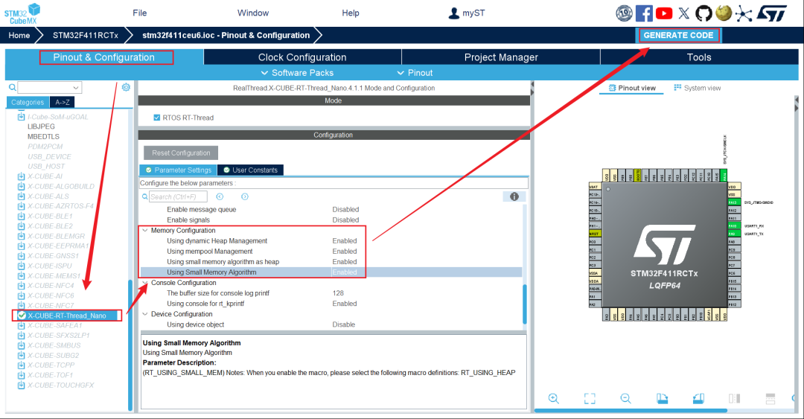Open the Software Packs dropdown

pyautogui.click(x=296, y=72)
